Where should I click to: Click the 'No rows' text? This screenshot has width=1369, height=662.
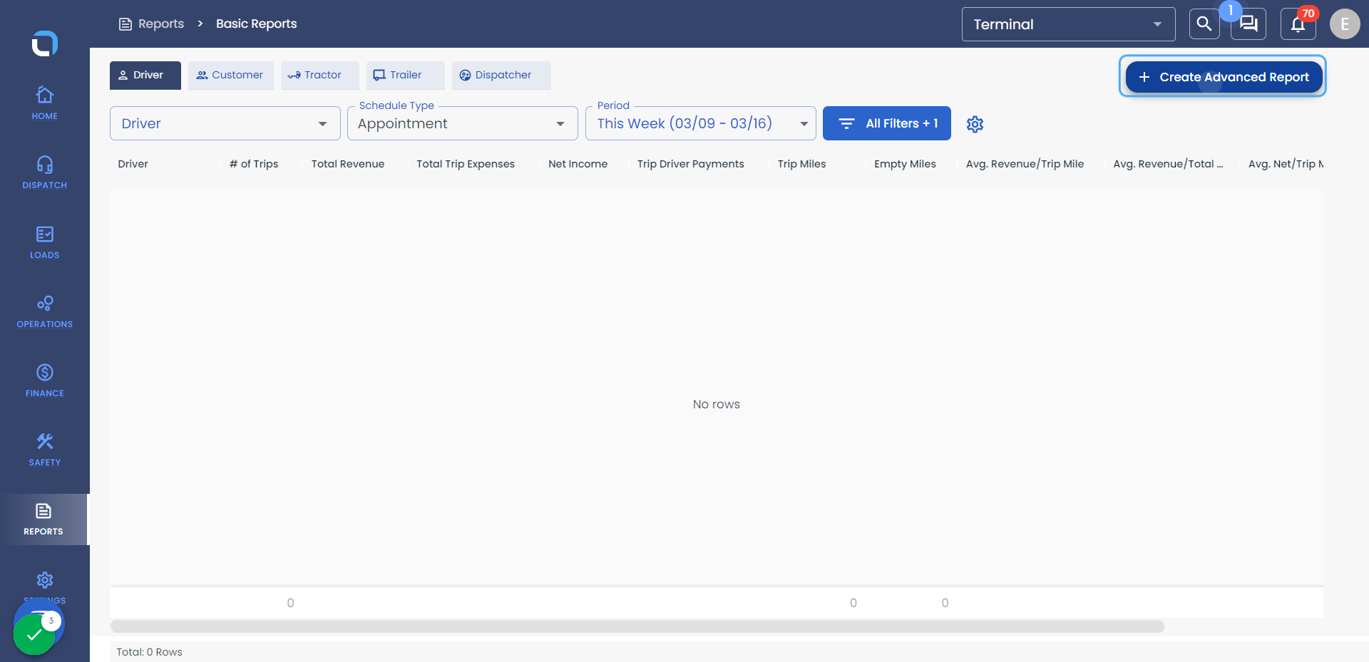(x=717, y=404)
